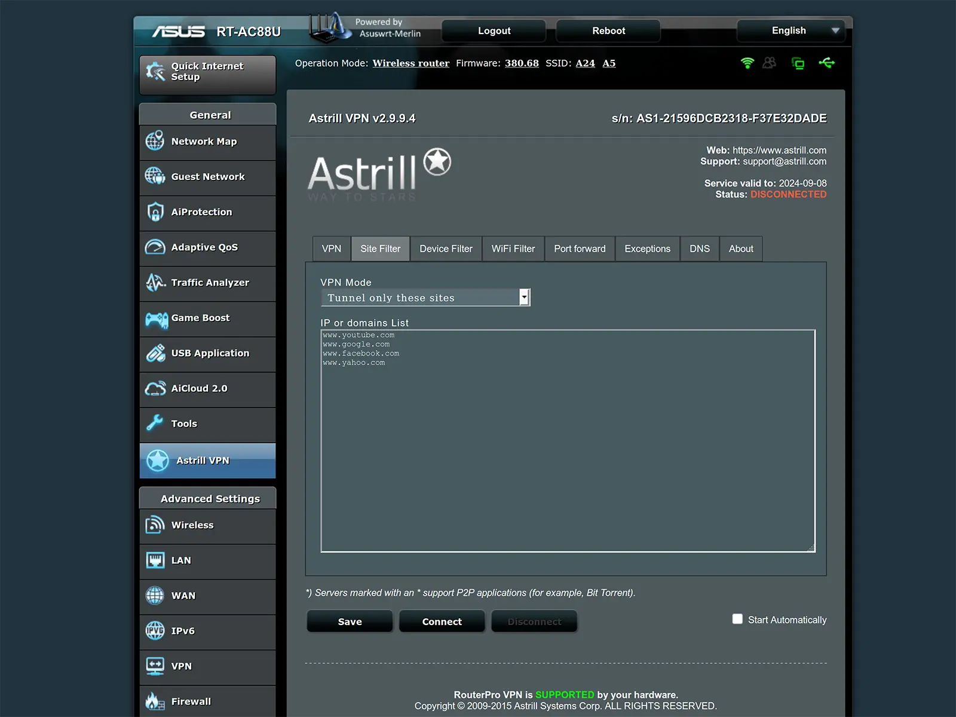Click the www.google.com entry
This screenshot has height=717, width=956.
point(356,344)
